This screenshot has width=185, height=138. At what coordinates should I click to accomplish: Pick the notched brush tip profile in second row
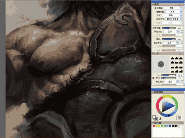[x=177, y=62]
